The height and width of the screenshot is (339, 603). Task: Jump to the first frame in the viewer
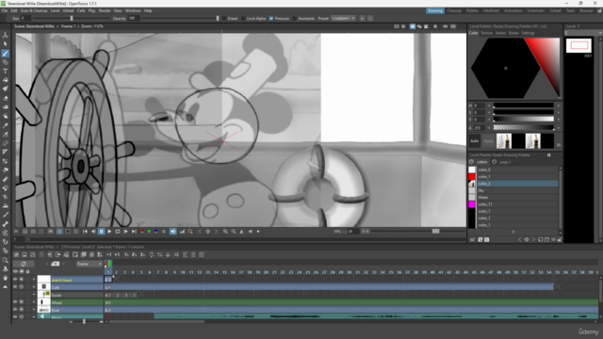click(85, 232)
